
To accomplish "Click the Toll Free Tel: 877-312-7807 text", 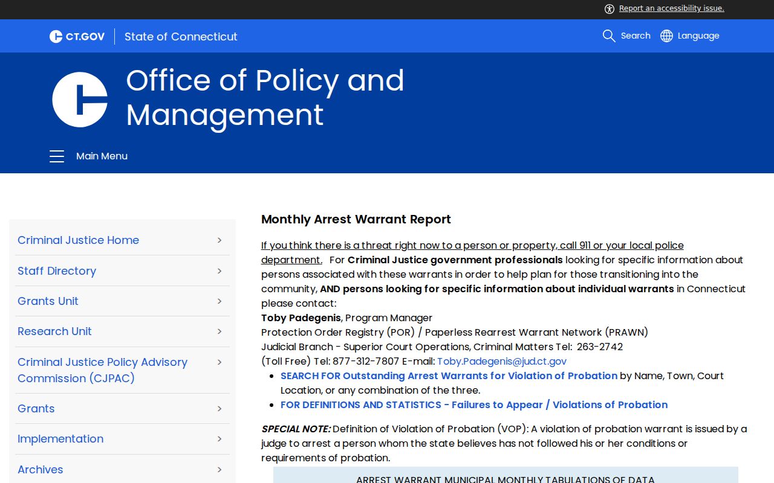I will (330, 362).
